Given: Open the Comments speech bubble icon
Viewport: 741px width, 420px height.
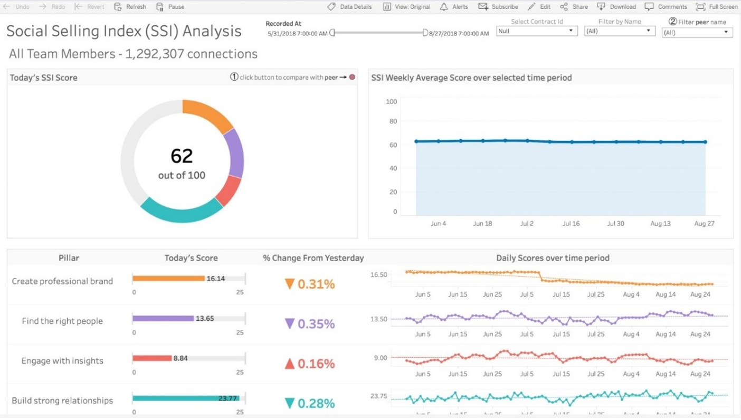Looking at the screenshot, I should (x=649, y=7).
